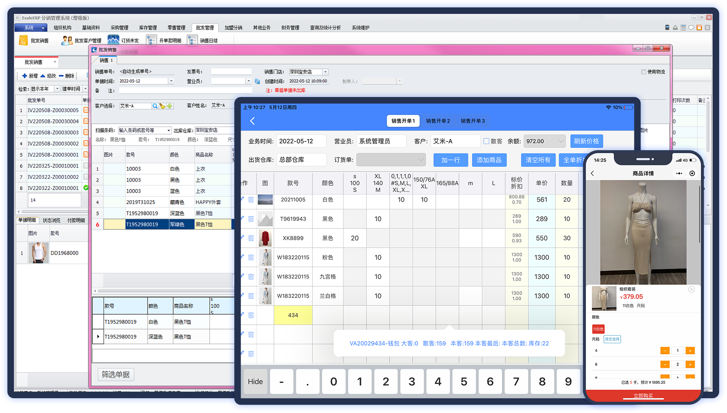
Task: Delete tablet row 20211005 with its trash icon
Action: tap(251, 200)
